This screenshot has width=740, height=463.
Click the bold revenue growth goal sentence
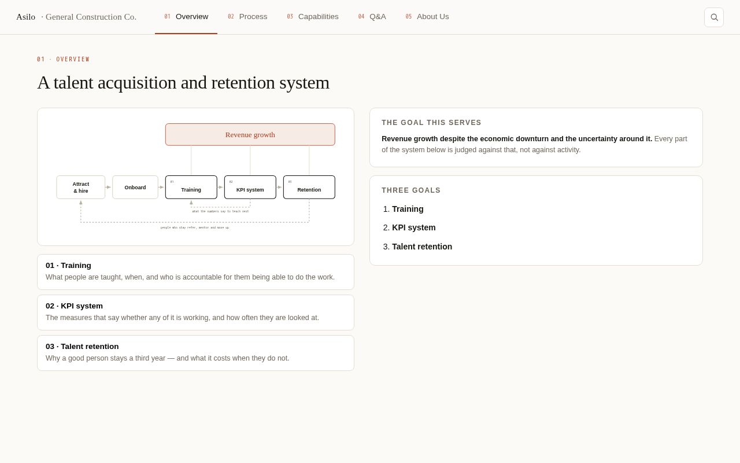click(x=517, y=139)
